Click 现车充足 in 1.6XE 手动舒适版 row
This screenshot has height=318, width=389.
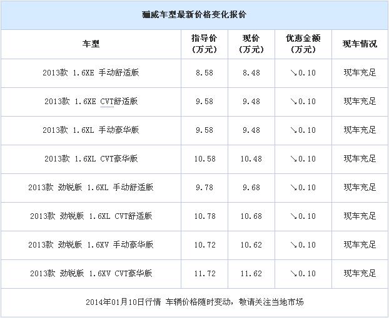360,73
